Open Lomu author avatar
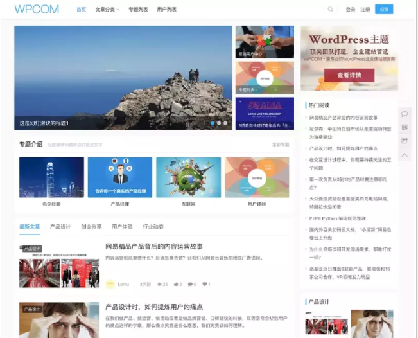The height and width of the screenshot is (338, 418). [110, 284]
